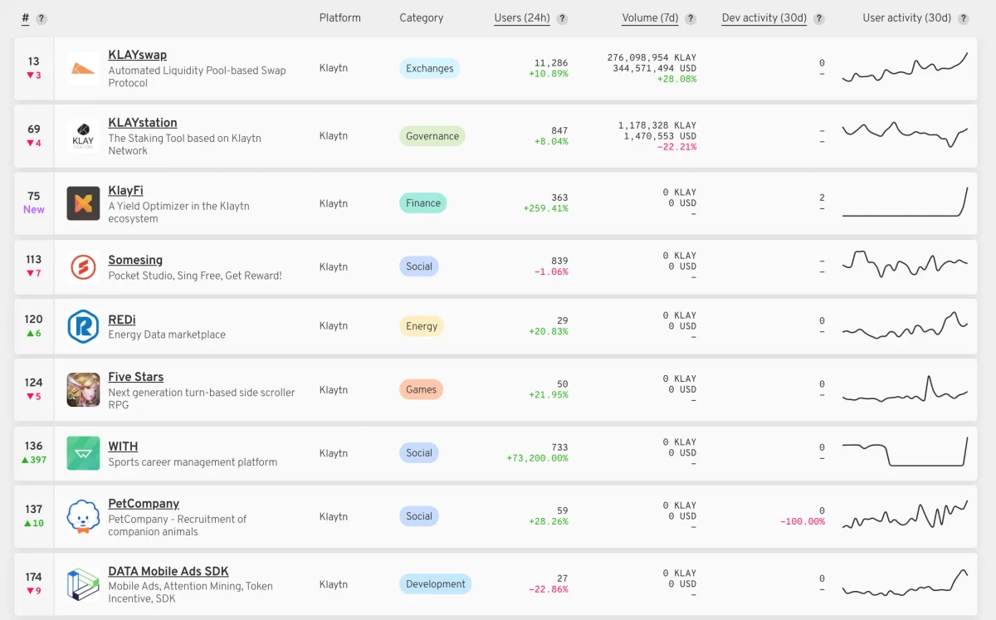Select Social tag in Somesing row
The image size is (996, 620).
pyautogui.click(x=419, y=266)
